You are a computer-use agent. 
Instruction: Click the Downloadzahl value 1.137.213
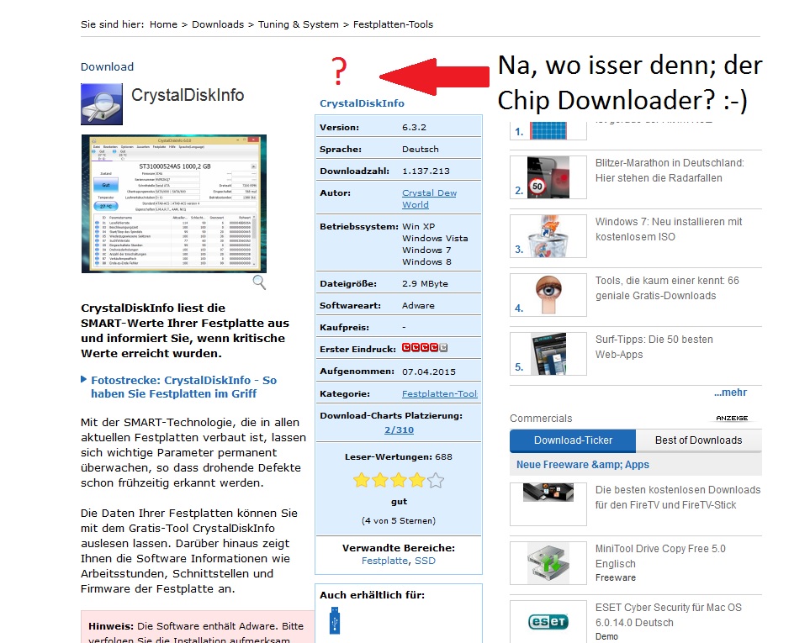click(x=426, y=171)
